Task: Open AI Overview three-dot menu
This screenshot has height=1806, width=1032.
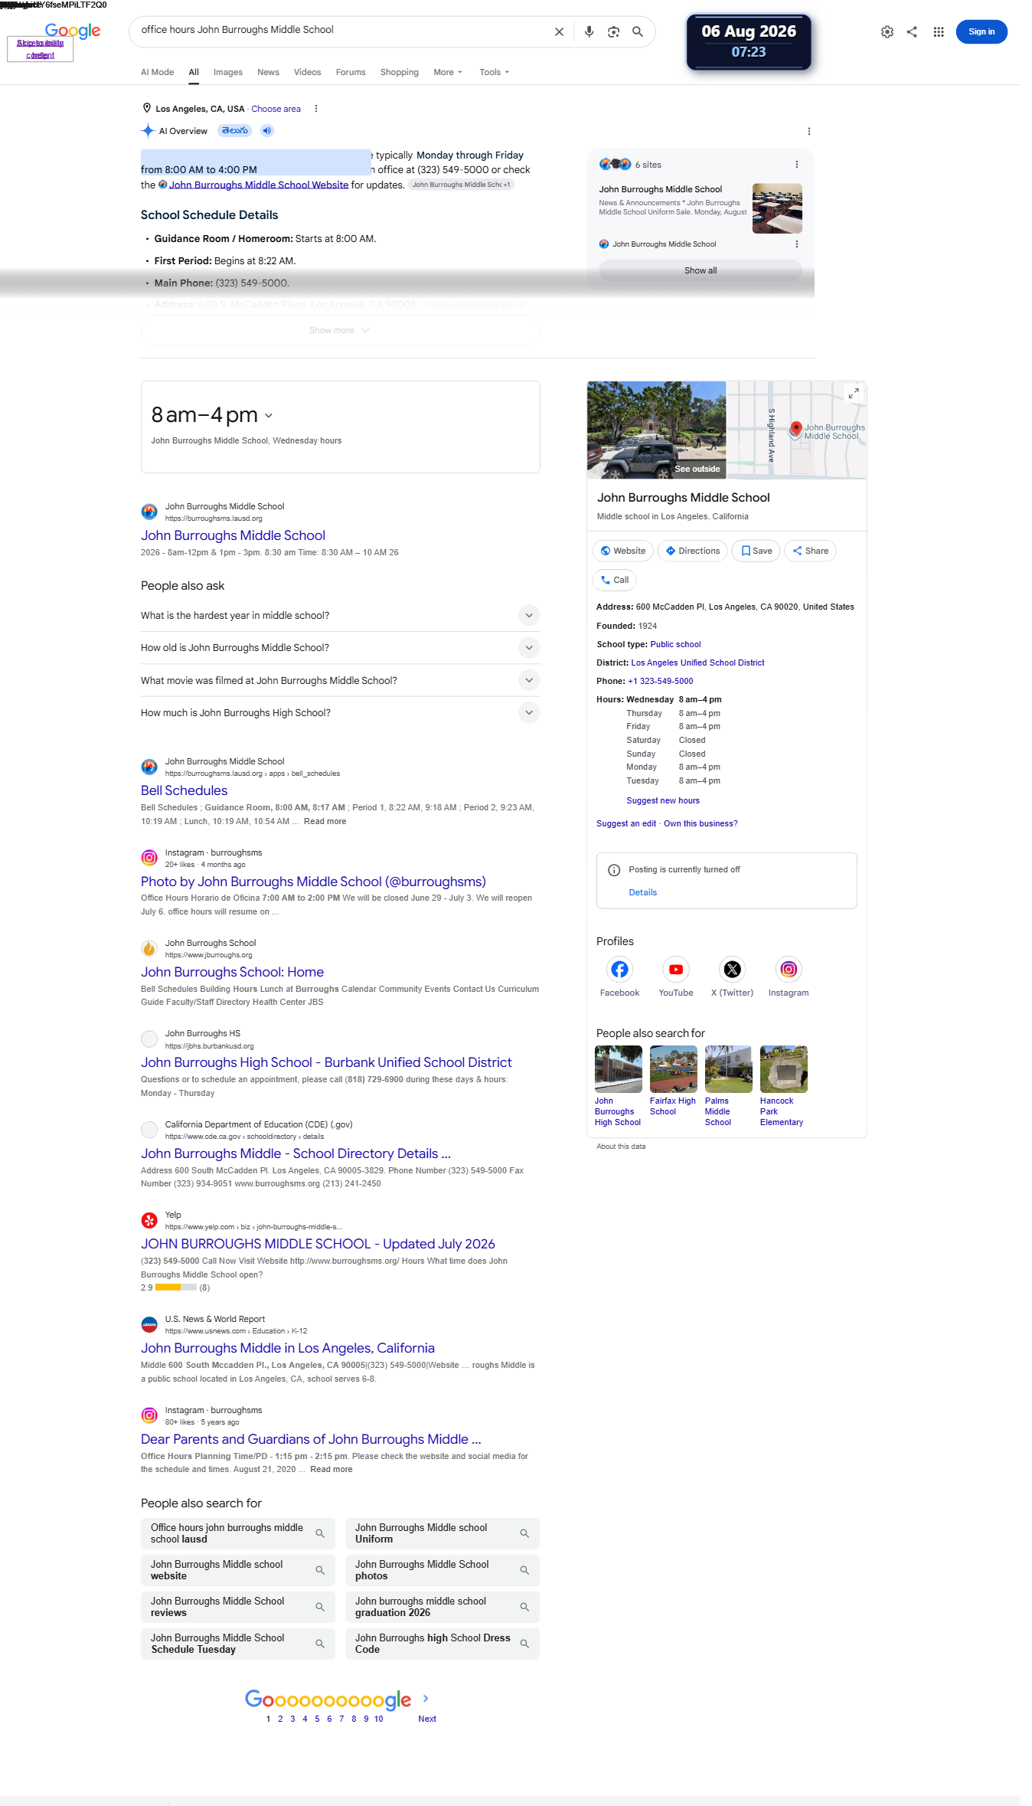Action: point(808,131)
